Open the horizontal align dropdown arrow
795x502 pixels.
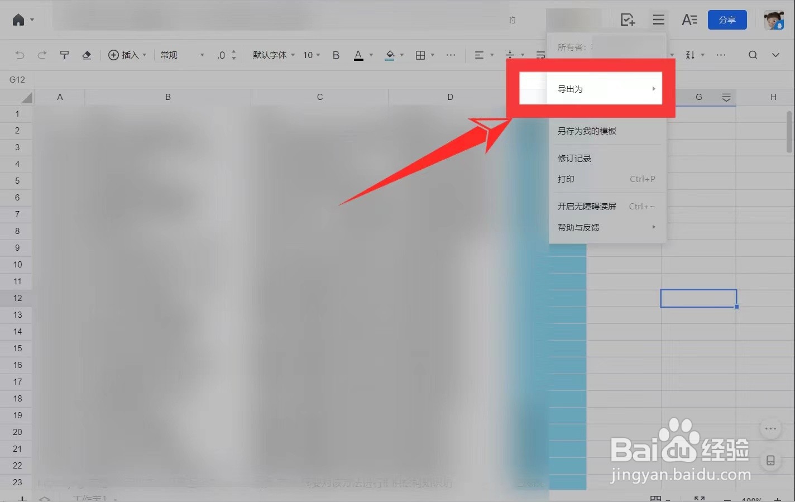pyautogui.click(x=492, y=55)
